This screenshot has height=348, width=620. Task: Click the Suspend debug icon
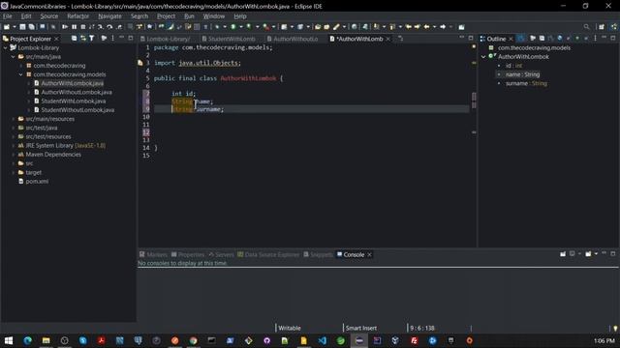point(74,27)
